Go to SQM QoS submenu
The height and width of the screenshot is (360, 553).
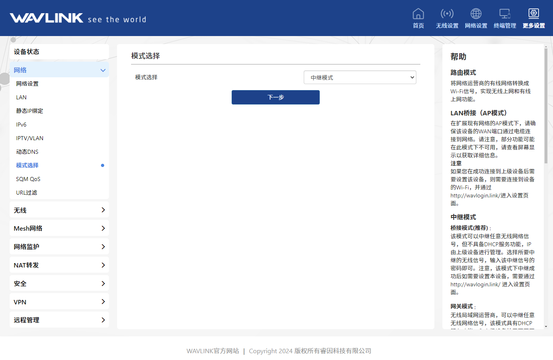(x=28, y=179)
